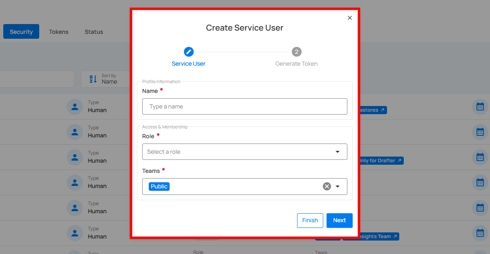Click the Service User step pencil icon
This screenshot has height=254, width=490.
[x=188, y=52]
